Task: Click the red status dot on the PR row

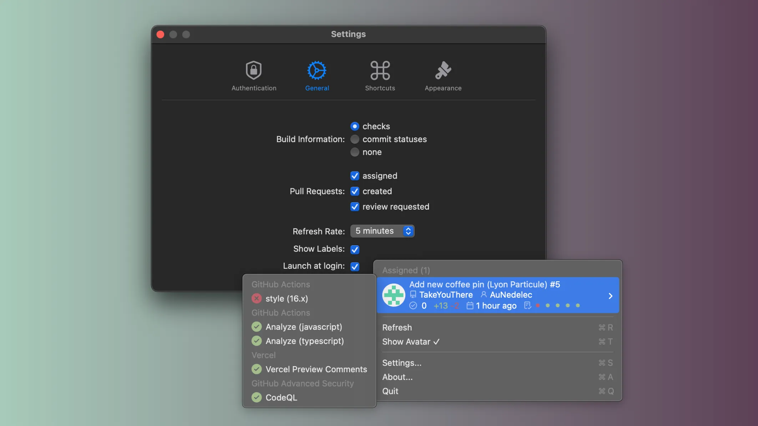Action: [538, 306]
